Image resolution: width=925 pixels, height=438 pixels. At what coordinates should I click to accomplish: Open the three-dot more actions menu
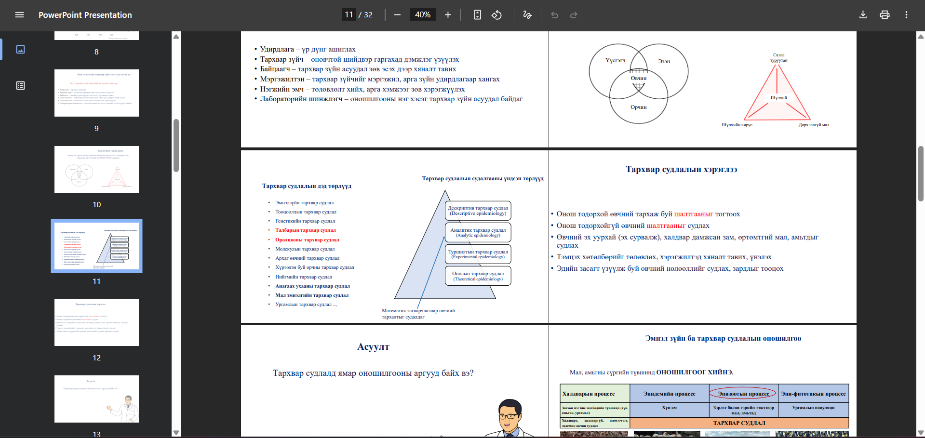coord(906,15)
